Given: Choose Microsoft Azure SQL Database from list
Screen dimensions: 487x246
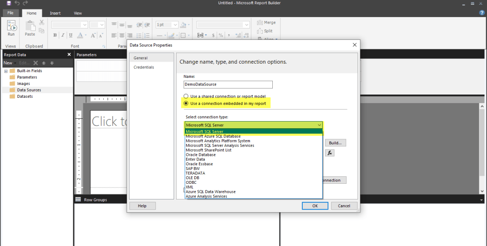Looking at the screenshot, I should (x=254, y=136).
